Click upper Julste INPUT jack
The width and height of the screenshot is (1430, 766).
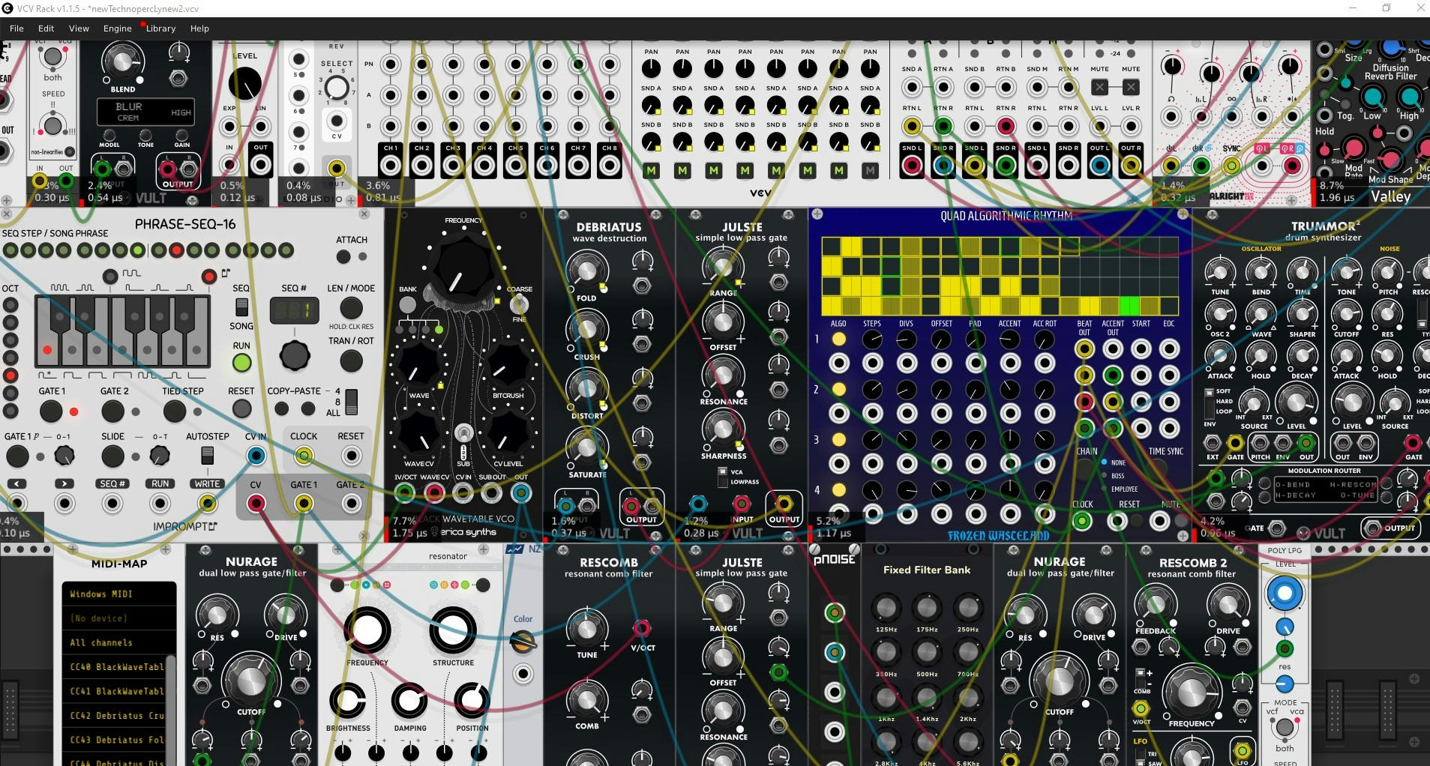click(741, 504)
